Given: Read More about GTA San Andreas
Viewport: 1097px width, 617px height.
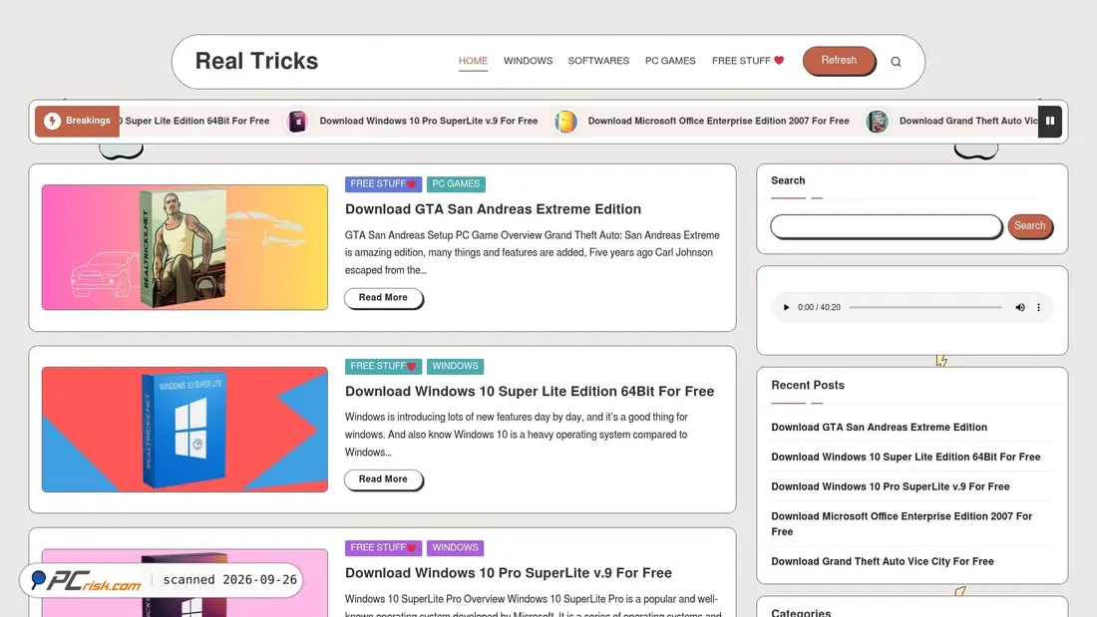Looking at the screenshot, I should [x=383, y=297].
